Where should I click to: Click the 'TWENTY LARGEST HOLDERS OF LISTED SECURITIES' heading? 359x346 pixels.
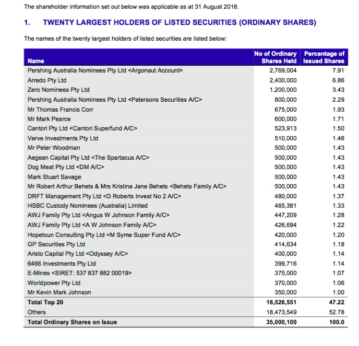pyautogui.click(x=179, y=22)
